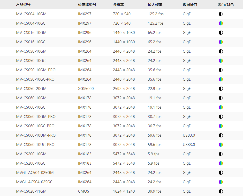Image resolution: width=243 pixels, height=196 pixels.
Task: Open MVGL-AC504-025GM product link
Action: point(35,173)
